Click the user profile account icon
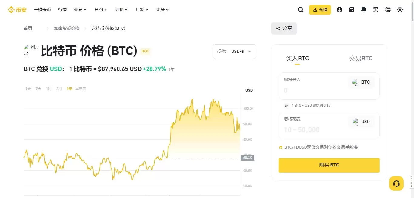This screenshot has width=414, height=198. click(339, 10)
